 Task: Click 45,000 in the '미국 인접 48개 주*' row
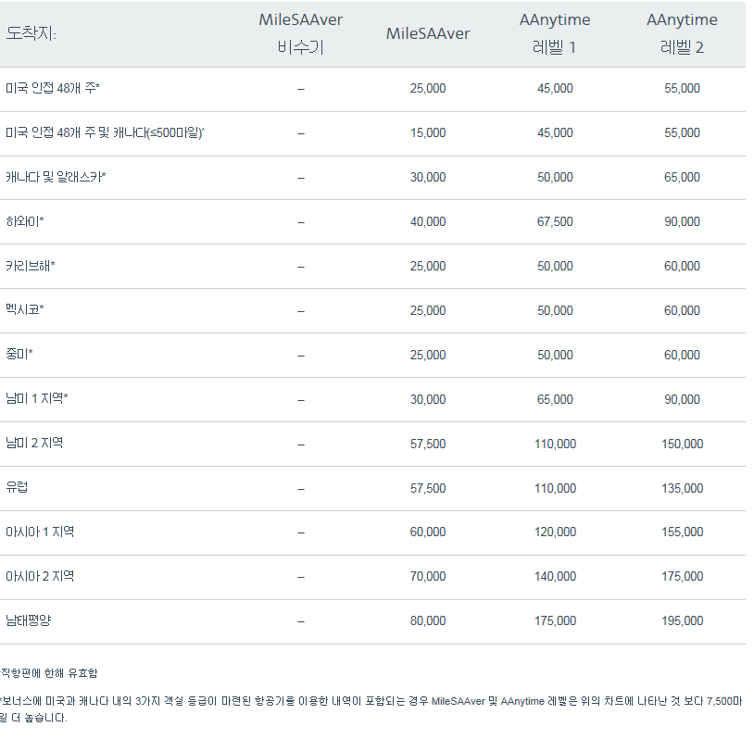point(555,89)
